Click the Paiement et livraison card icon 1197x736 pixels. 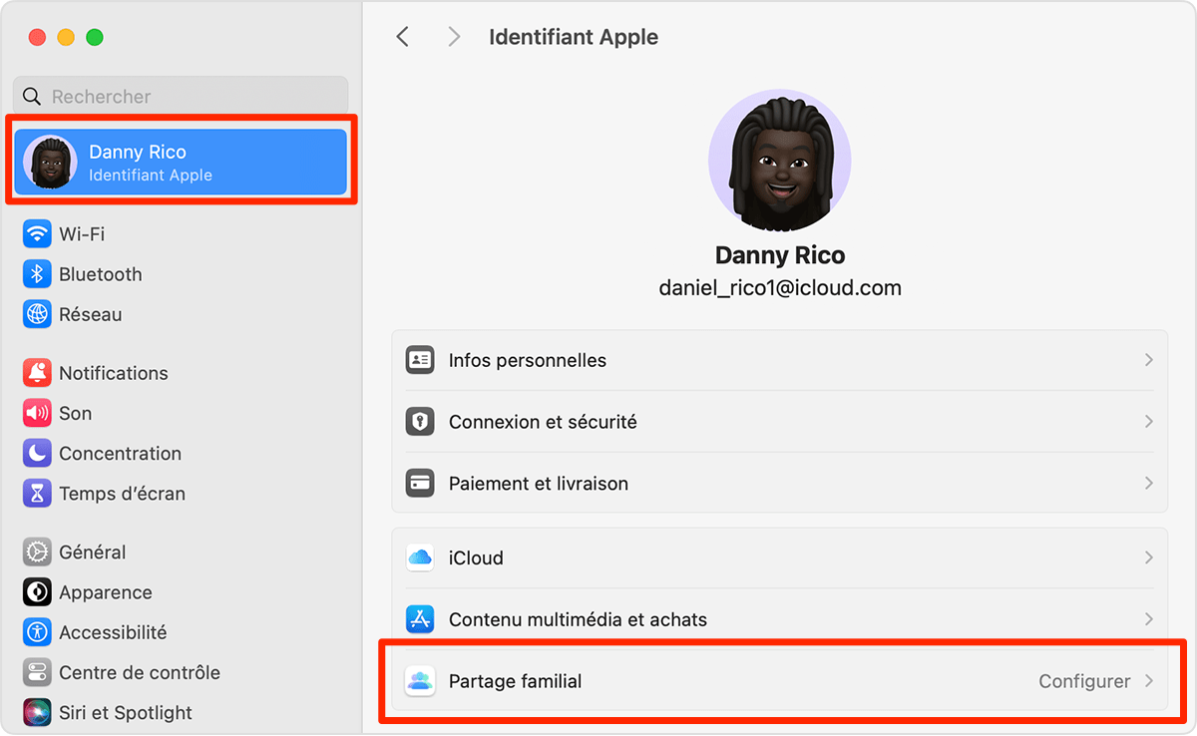[x=420, y=484]
